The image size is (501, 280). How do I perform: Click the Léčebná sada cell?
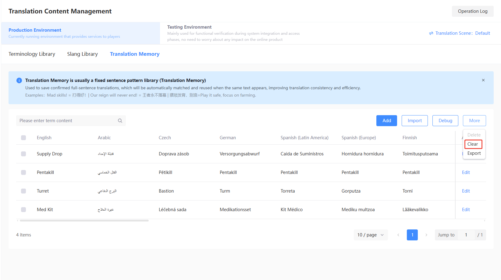[x=172, y=210]
